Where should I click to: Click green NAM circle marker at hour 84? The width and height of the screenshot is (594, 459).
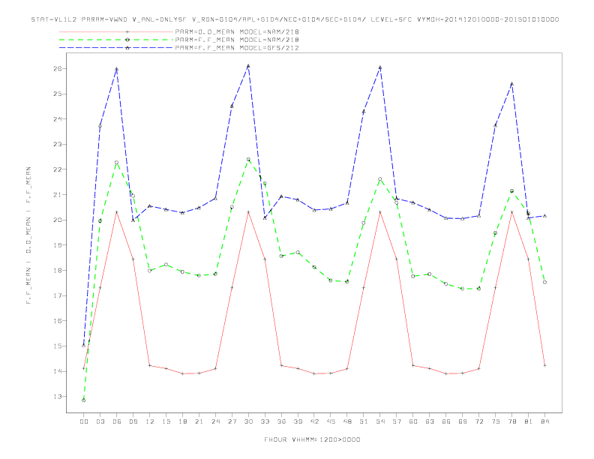544,282
